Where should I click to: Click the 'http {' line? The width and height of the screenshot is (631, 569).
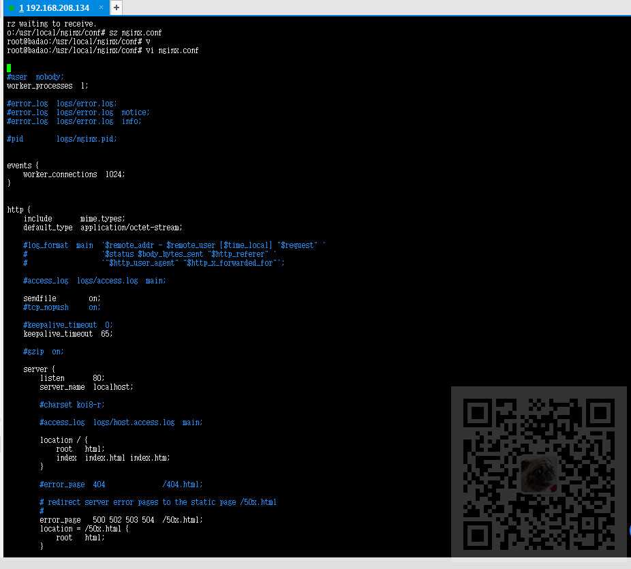(18, 210)
